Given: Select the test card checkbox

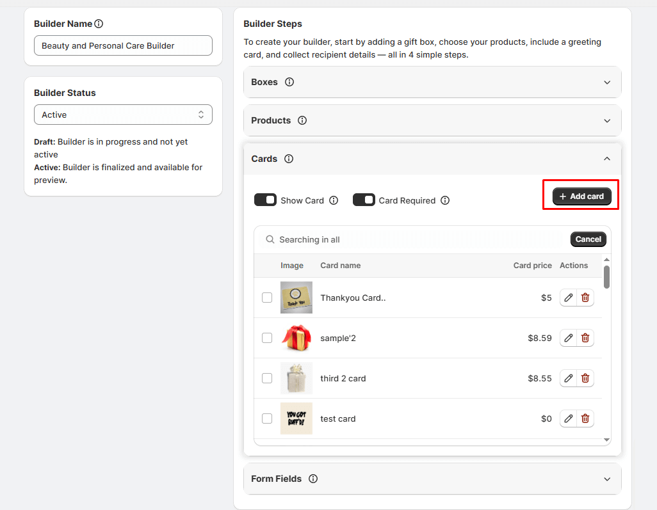Looking at the screenshot, I should point(267,418).
